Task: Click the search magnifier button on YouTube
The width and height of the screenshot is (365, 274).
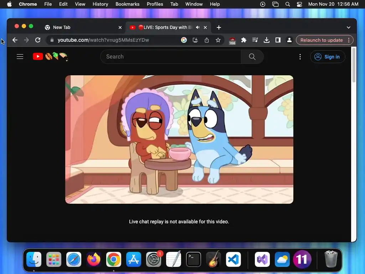Action: [x=252, y=57]
